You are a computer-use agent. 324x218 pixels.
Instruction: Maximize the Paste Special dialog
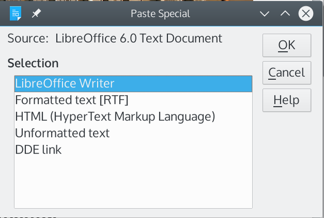click(x=285, y=14)
